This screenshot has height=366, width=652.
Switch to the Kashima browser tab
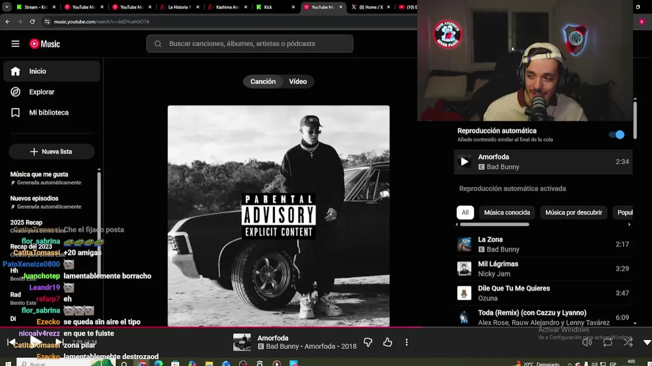point(227,7)
